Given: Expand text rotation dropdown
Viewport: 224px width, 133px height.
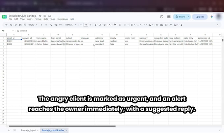Looking at the screenshot, I should [153, 25].
